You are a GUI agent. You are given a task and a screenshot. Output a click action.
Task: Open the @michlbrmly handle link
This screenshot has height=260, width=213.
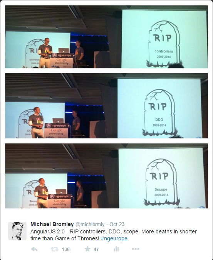coord(90,225)
